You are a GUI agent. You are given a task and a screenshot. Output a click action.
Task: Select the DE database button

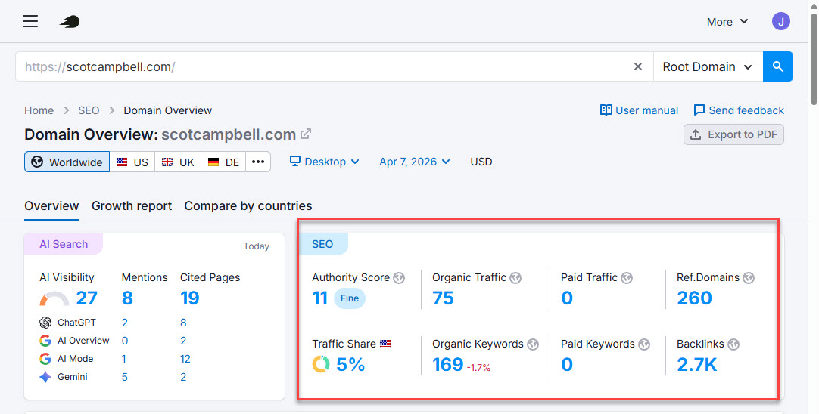[223, 162]
